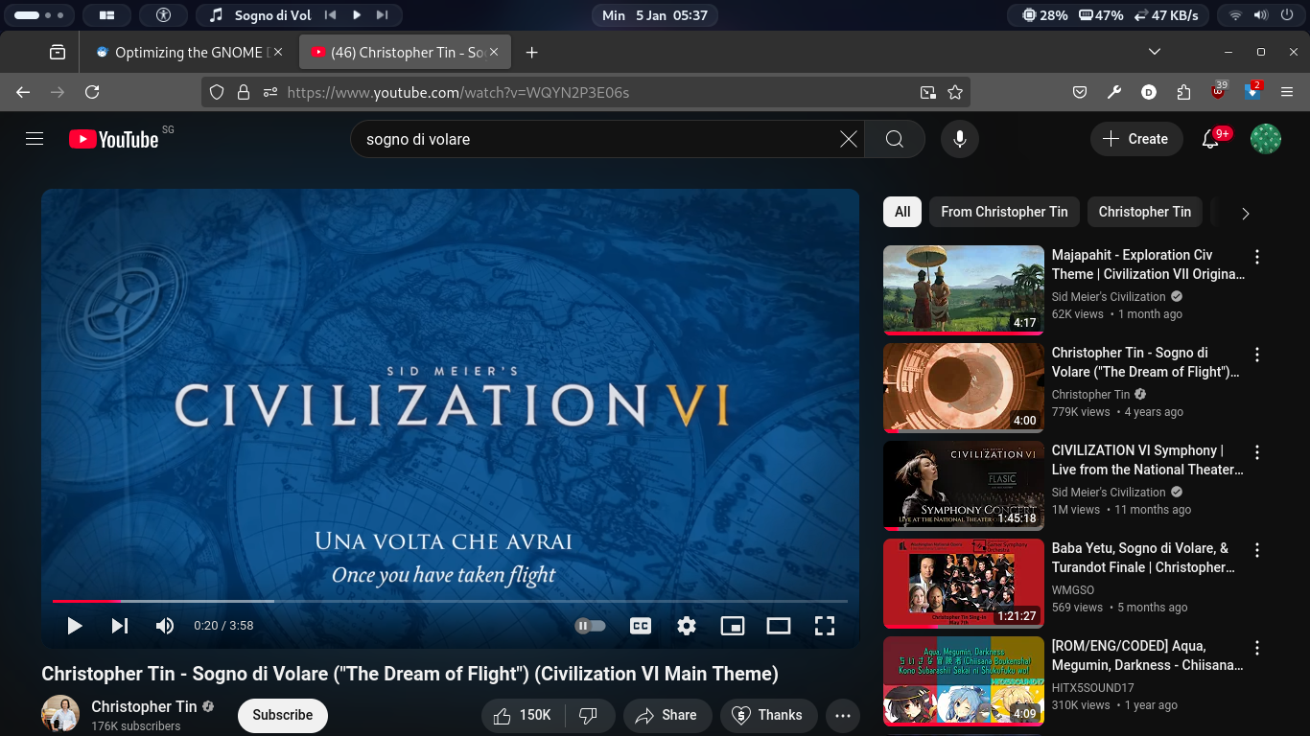Skip to next track in top bar

(x=382, y=15)
